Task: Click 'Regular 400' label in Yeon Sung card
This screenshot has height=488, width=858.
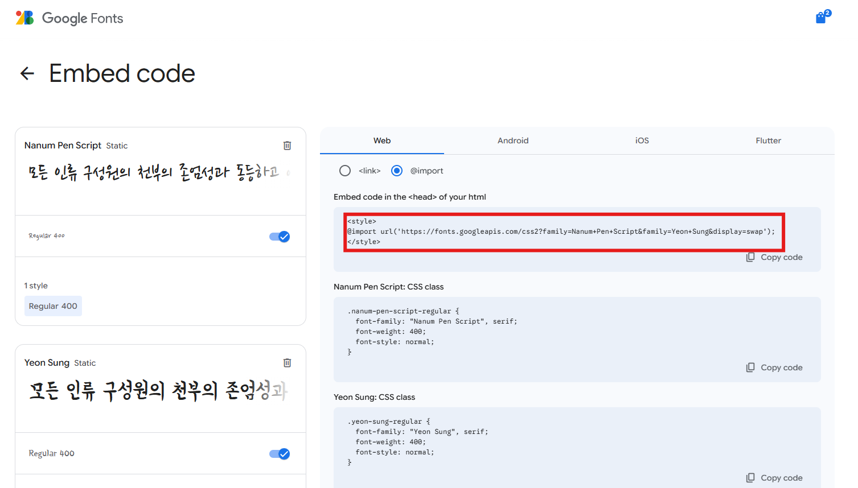Action: [x=52, y=453]
